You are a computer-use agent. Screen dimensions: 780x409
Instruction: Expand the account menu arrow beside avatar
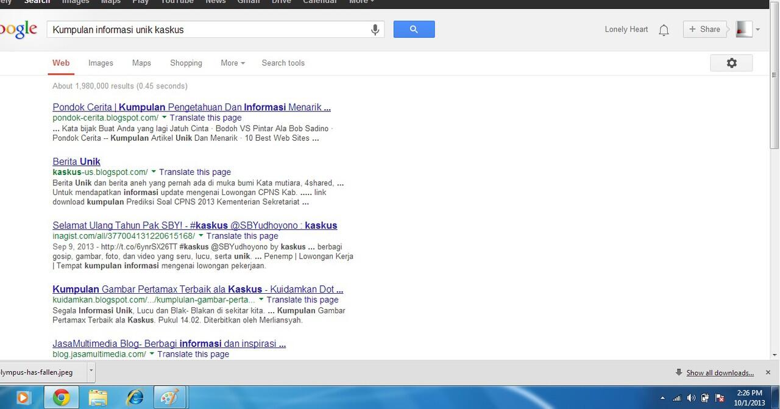757,29
